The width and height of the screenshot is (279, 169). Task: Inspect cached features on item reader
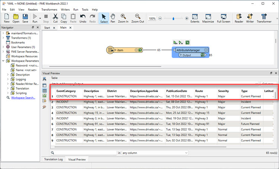pos(140,50)
